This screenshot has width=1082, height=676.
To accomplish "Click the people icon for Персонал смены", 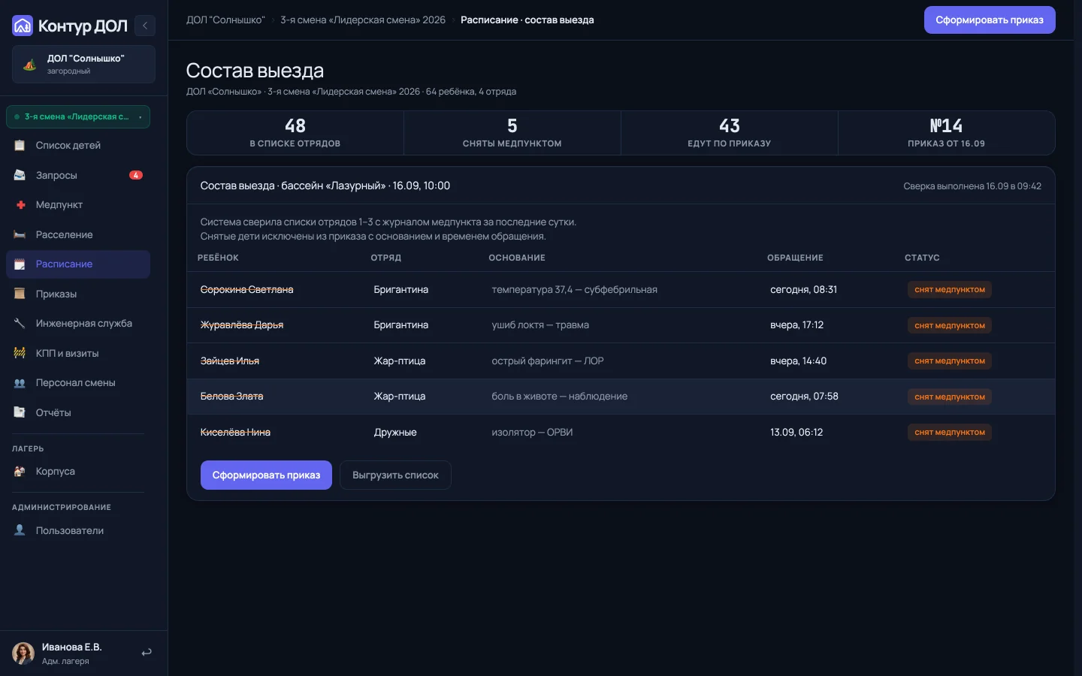I will (x=20, y=383).
